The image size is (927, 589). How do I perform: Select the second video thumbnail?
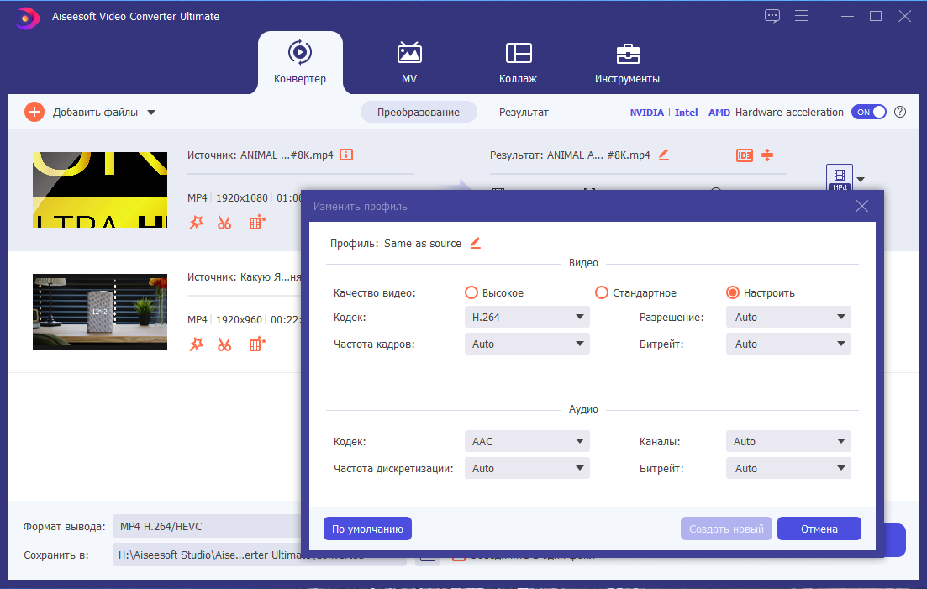pos(100,312)
